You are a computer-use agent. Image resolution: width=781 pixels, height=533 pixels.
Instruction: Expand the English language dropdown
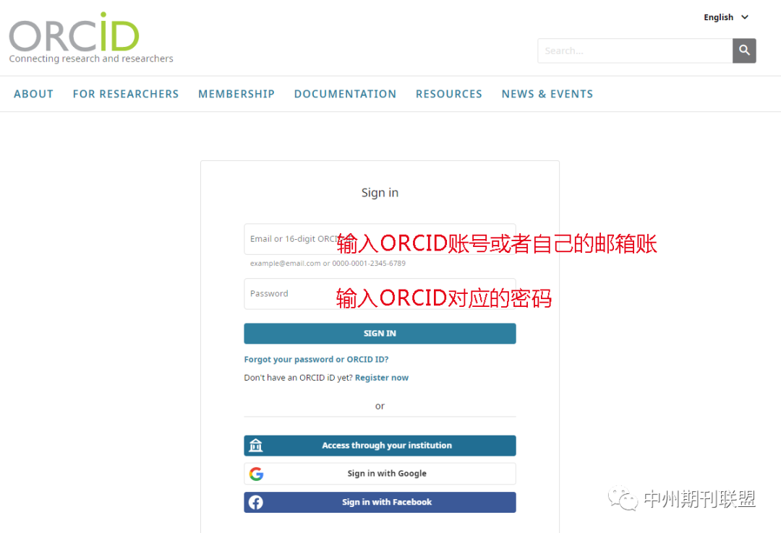(718, 17)
